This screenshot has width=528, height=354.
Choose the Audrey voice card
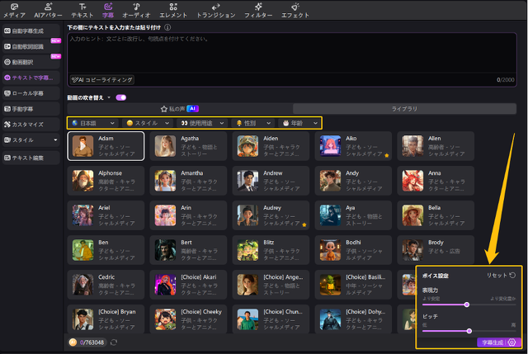pos(271,215)
